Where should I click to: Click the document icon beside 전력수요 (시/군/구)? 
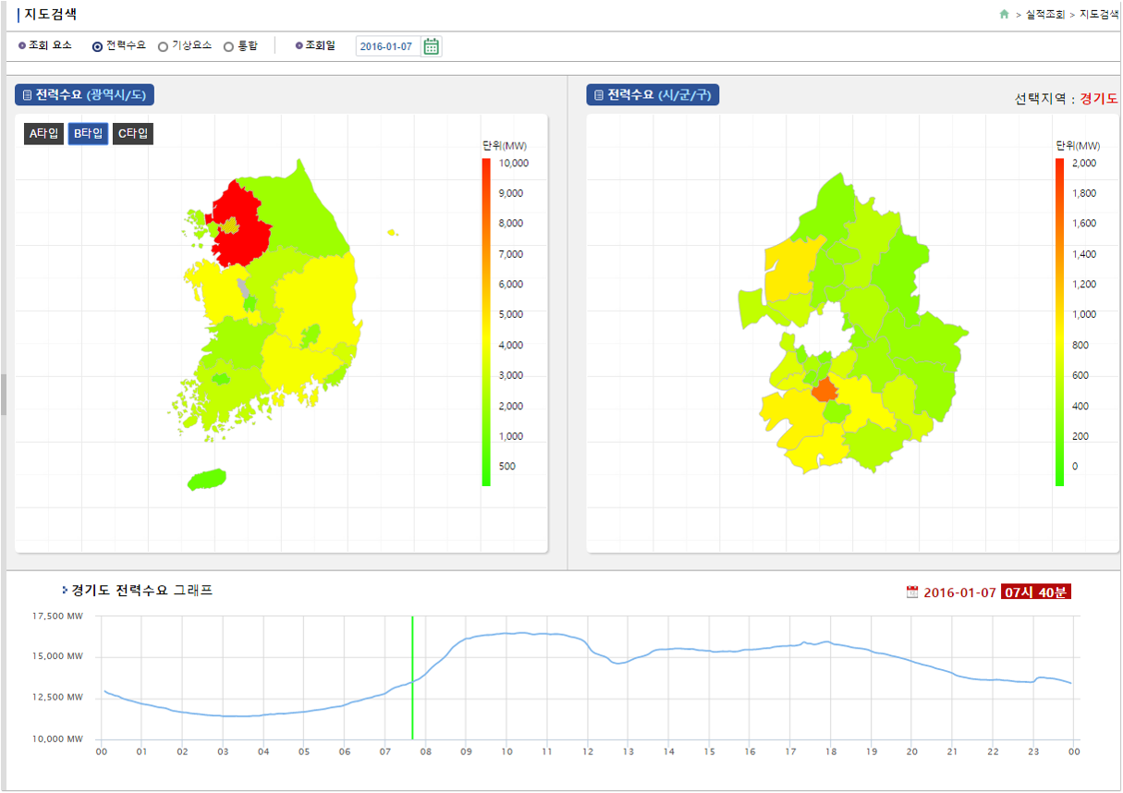pyautogui.click(x=599, y=95)
